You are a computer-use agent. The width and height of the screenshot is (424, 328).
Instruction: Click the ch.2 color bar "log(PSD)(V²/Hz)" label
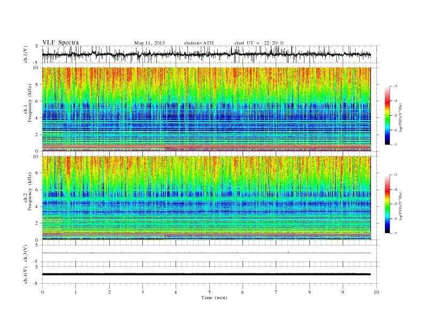(x=401, y=206)
